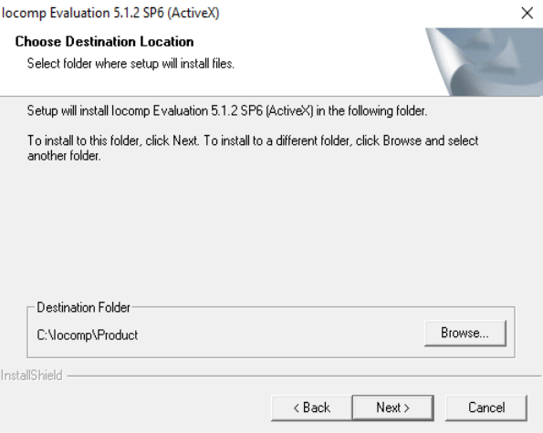The image size is (543, 433).
Task: Go back with the < Back button
Action: (312, 407)
